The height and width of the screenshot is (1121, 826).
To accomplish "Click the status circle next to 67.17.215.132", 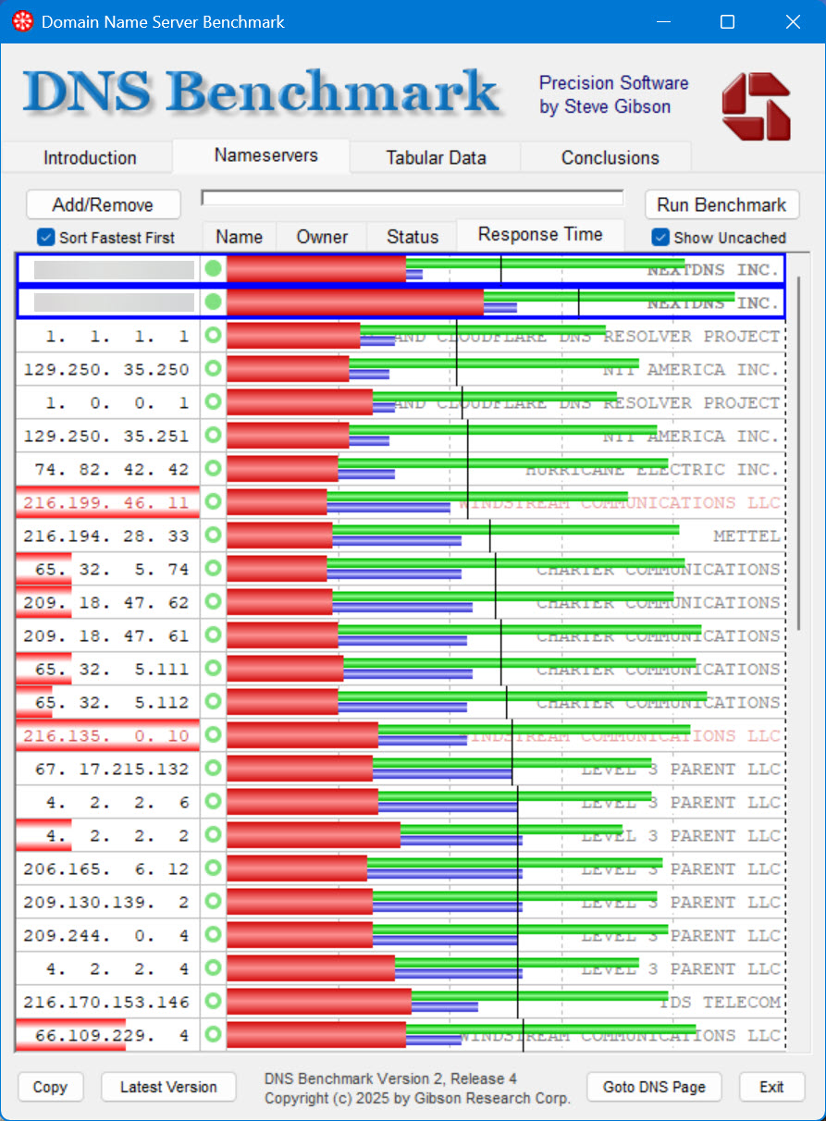I will [x=214, y=769].
